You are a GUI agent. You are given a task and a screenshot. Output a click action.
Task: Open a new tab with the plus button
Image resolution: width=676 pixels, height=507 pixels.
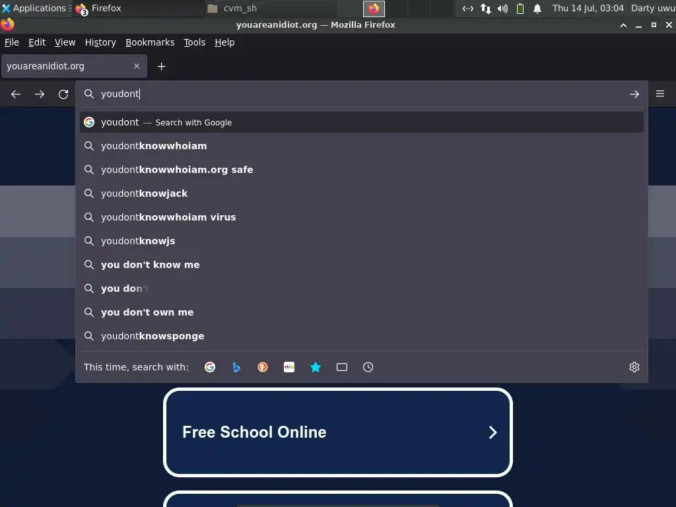point(161,67)
